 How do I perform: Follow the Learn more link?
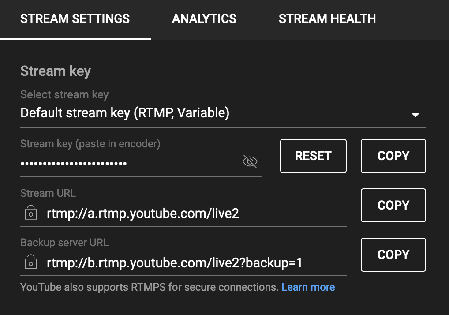coord(308,287)
